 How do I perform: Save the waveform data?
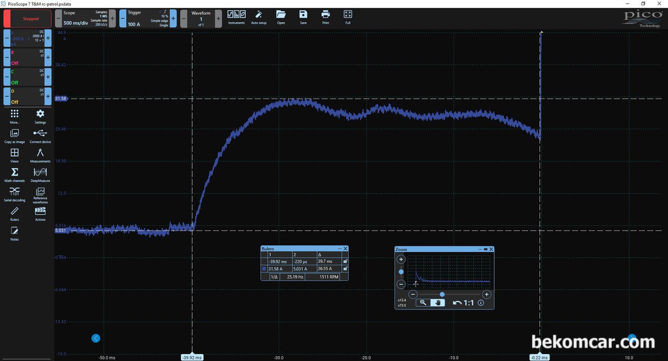(x=303, y=17)
